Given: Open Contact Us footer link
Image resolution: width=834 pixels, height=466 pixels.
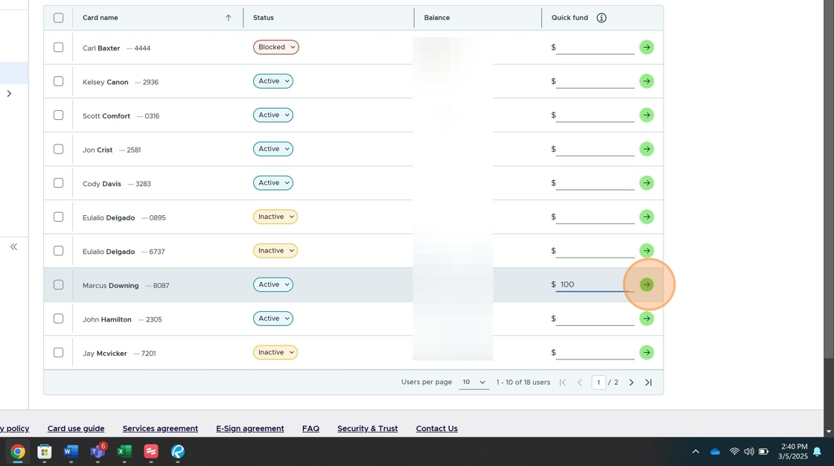Looking at the screenshot, I should (436, 428).
